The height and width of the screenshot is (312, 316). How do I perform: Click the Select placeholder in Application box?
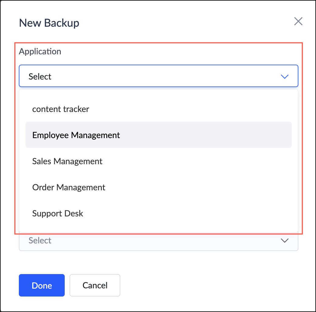(40, 76)
